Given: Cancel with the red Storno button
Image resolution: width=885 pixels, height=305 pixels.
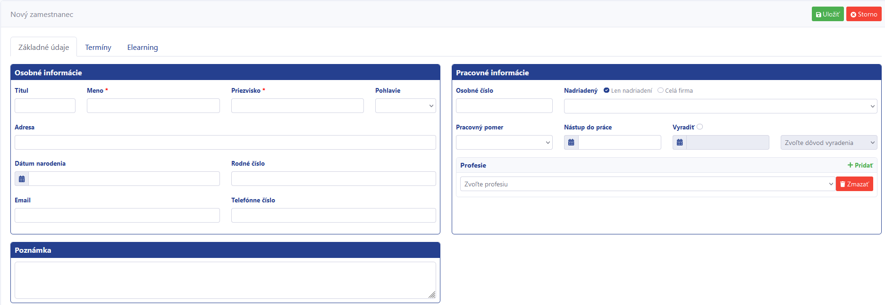Looking at the screenshot, I should 864,14.
